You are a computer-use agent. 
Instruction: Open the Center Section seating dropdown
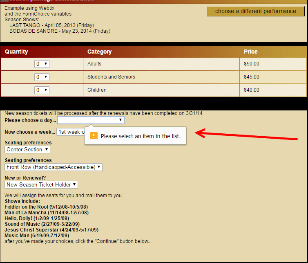27,150
